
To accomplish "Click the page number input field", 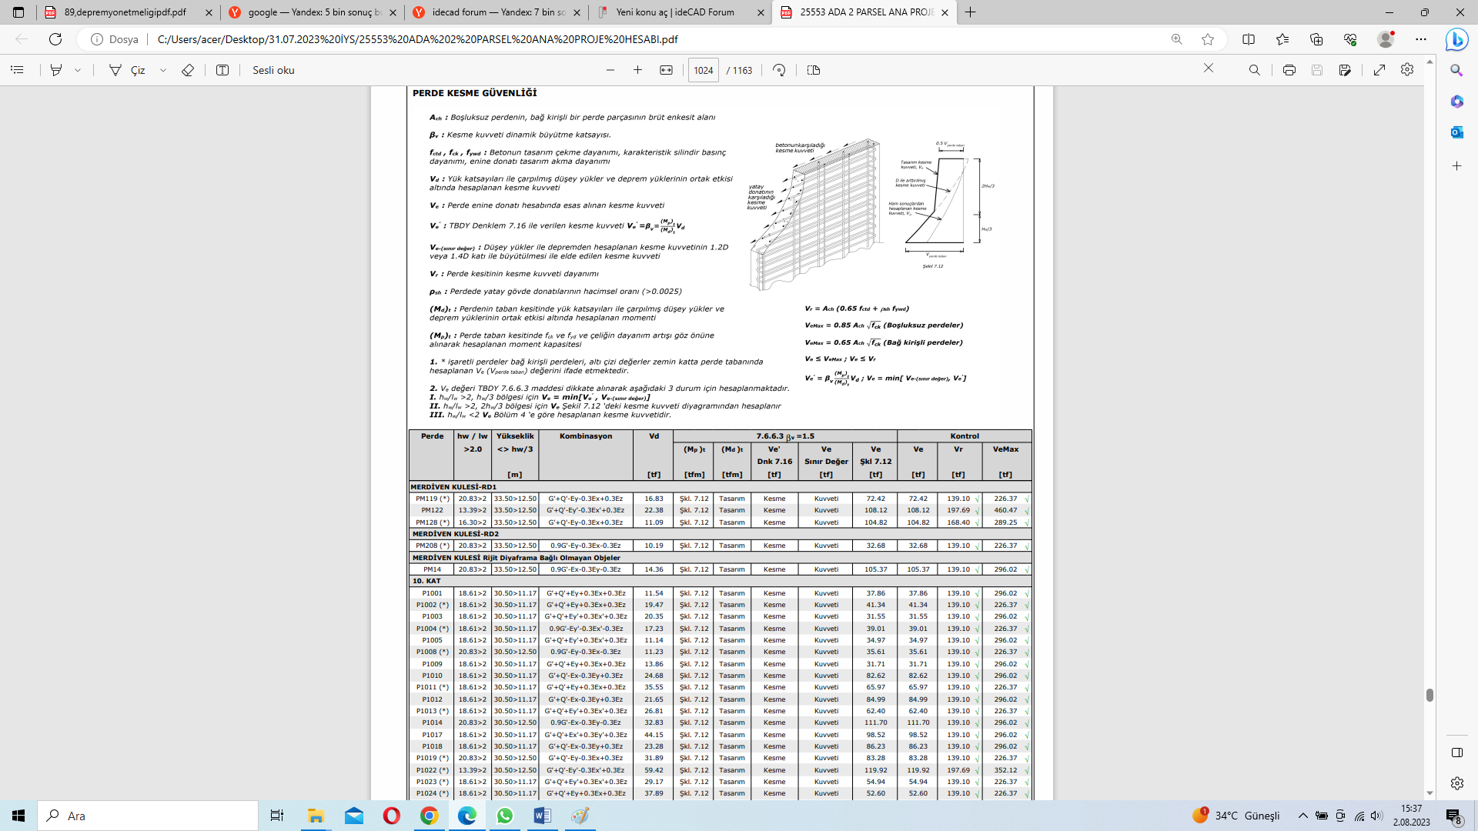I will (703, 70).
